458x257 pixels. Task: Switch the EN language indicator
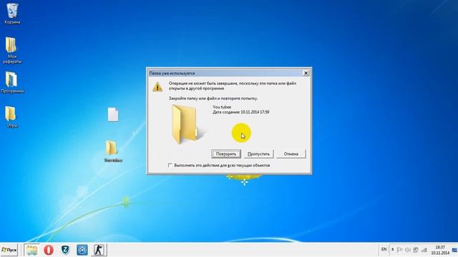point(384,249)
